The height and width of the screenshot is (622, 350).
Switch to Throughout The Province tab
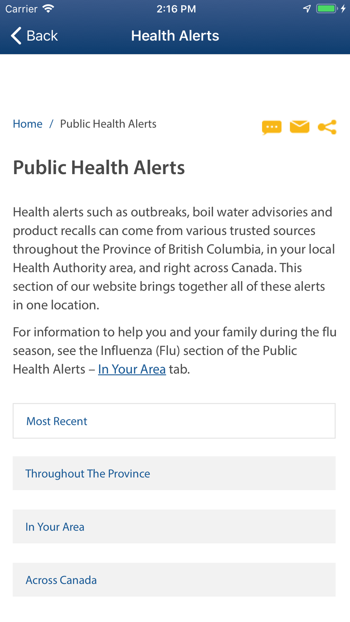coord(174,473)
